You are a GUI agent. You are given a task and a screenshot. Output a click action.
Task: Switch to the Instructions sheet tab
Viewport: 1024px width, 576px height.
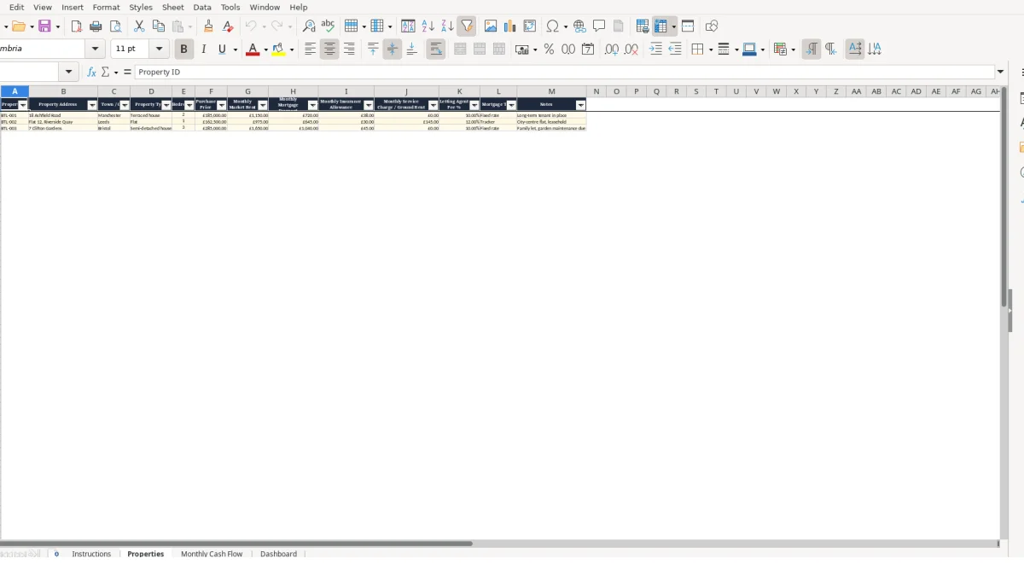pos(91,554)
